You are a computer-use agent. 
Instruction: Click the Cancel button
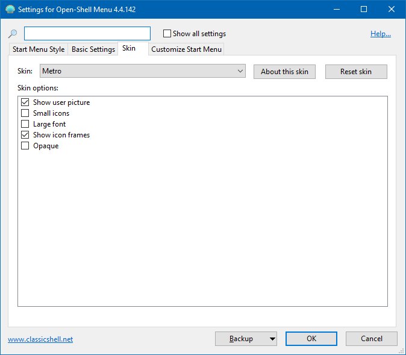click(371, 339)
